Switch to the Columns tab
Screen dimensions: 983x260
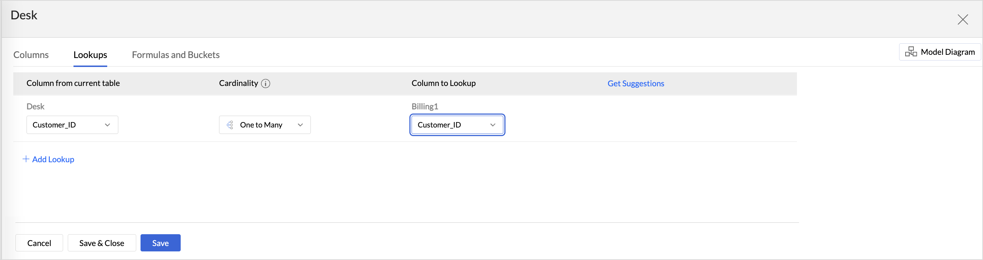pyautogui.click(x=31, y=55)
